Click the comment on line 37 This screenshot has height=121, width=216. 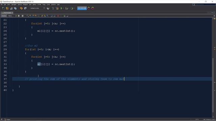(74, 79)
